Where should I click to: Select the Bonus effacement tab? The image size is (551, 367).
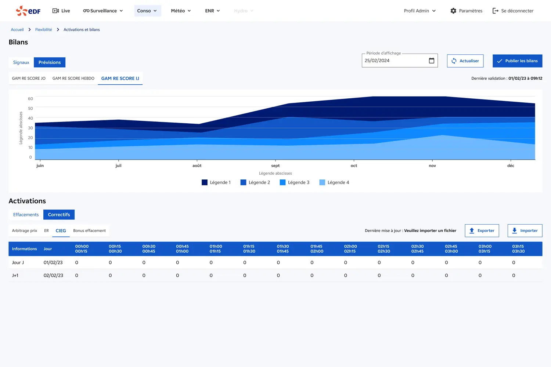89,231
